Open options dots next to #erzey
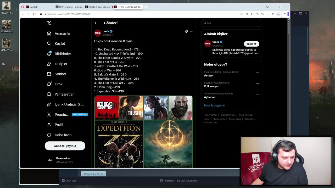 tap(258, 73)
